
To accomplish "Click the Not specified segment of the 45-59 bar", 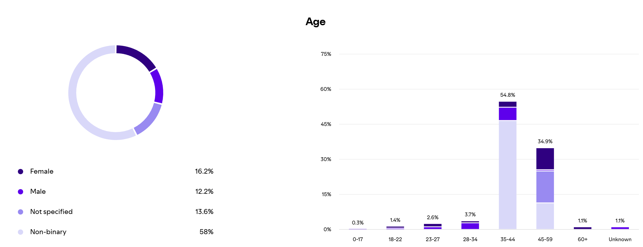I will [x=545, y=187].
